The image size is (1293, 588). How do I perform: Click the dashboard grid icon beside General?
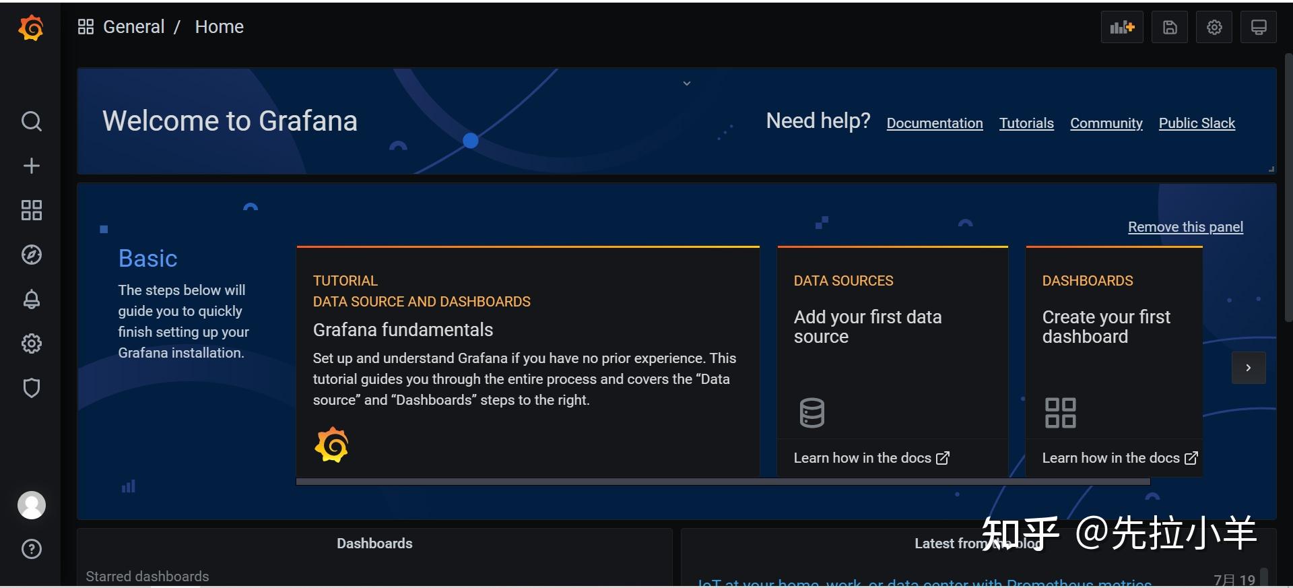click(86, 27)
